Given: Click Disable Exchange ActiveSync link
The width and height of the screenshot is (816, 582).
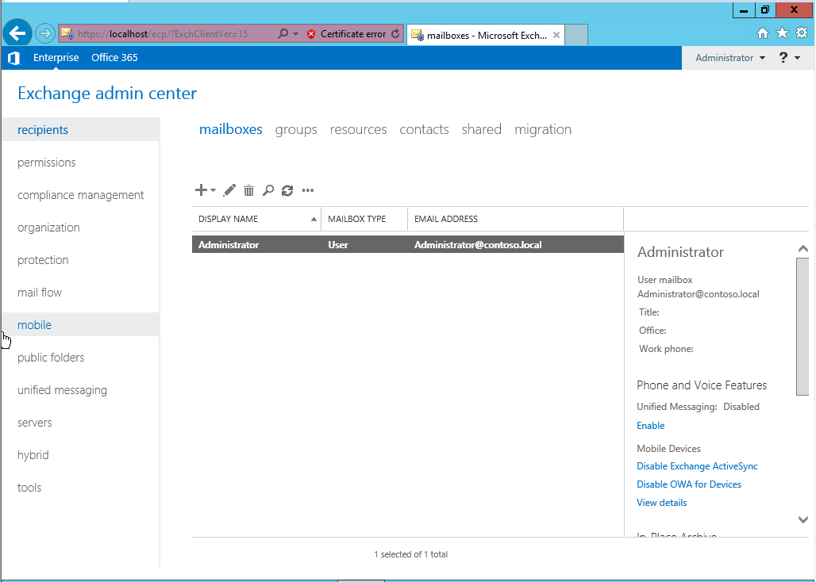Looking at the screenshot, I should pyautogui.click(x=697, y=466).
